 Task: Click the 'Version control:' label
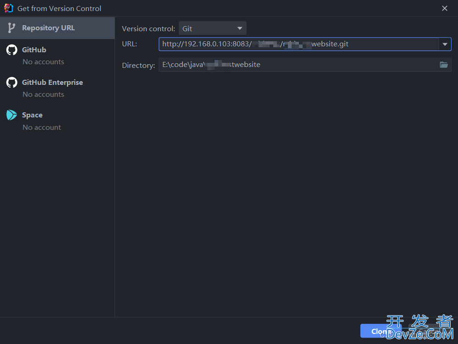coord(149,28)
